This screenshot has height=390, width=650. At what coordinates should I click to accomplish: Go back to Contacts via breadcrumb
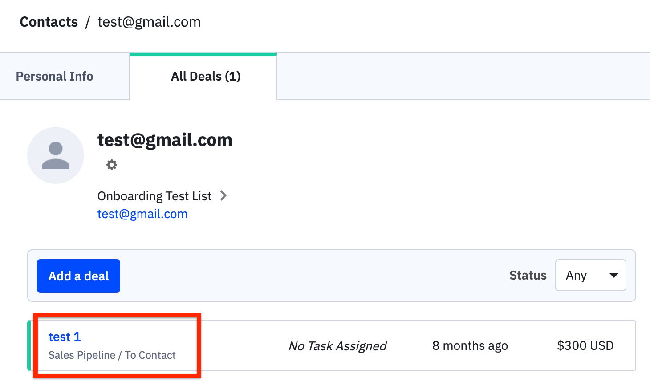(x=49, y=22)
